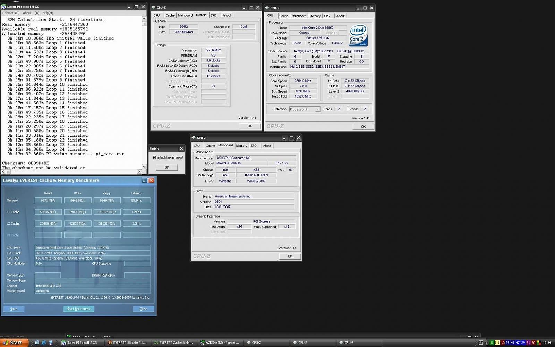The height and width of the screenshot is (347, 555).
Task: Click Start Benchmark in EVEREST
Action: coord(79,309)
